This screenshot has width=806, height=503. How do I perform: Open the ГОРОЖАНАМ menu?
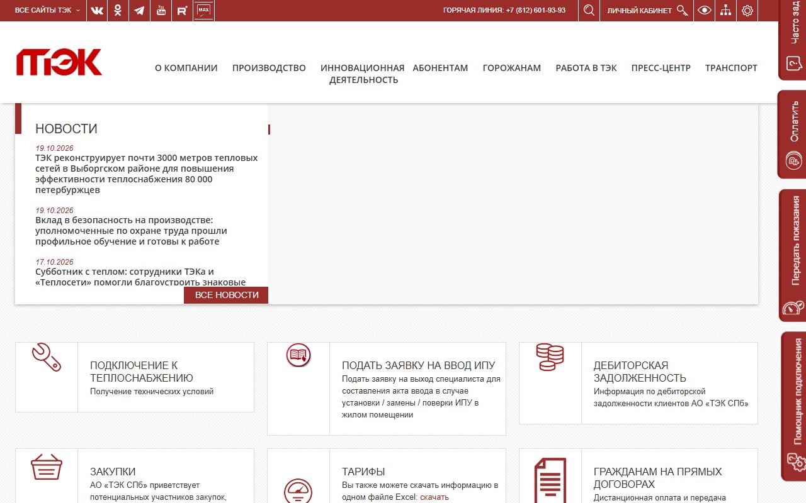coord(512,68)
